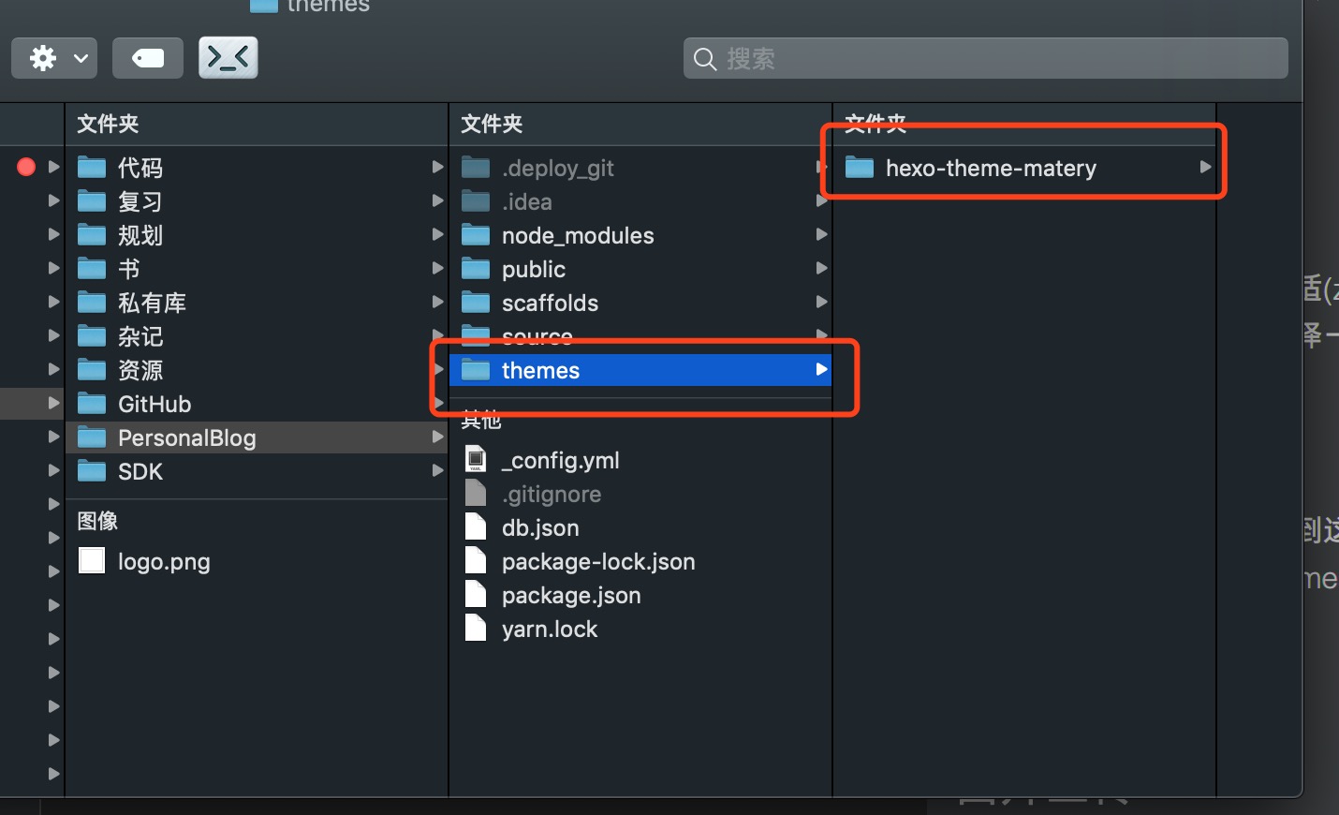1339x815 pixels.
Task: Select the _config.yml file icon
Action: click(476, 459)
